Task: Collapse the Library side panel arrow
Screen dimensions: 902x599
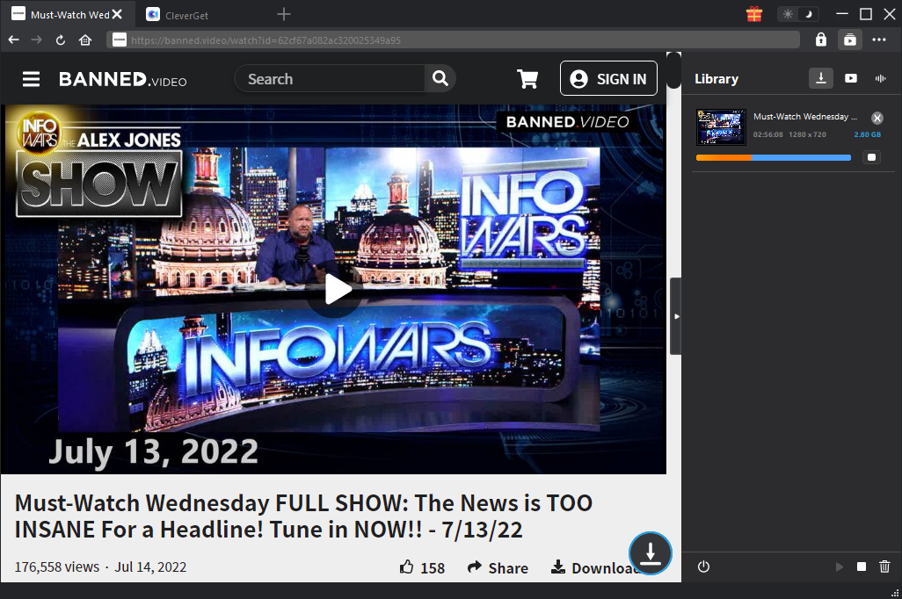Action: tap(675, 316)
